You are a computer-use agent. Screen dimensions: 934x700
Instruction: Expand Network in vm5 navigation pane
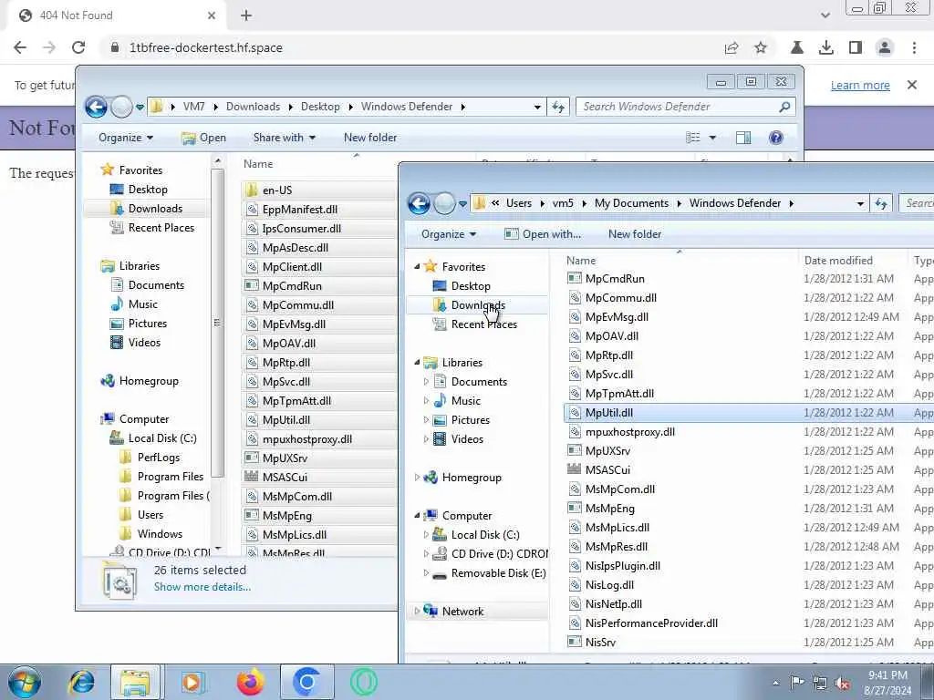[x=417, y=612]
